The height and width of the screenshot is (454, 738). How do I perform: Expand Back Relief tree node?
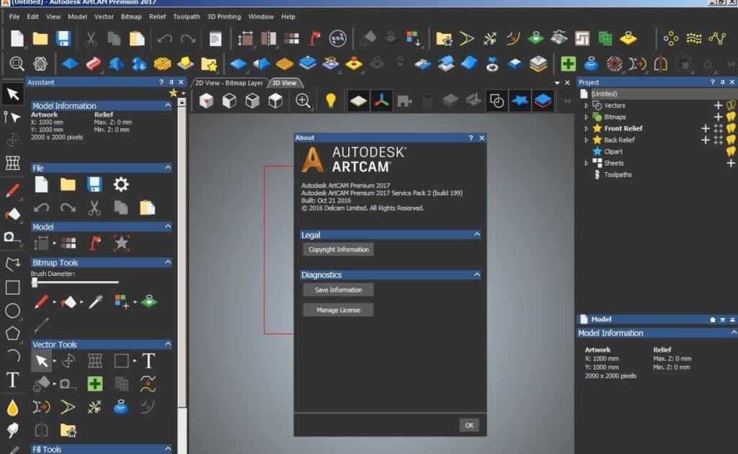(x=587, y=140)
